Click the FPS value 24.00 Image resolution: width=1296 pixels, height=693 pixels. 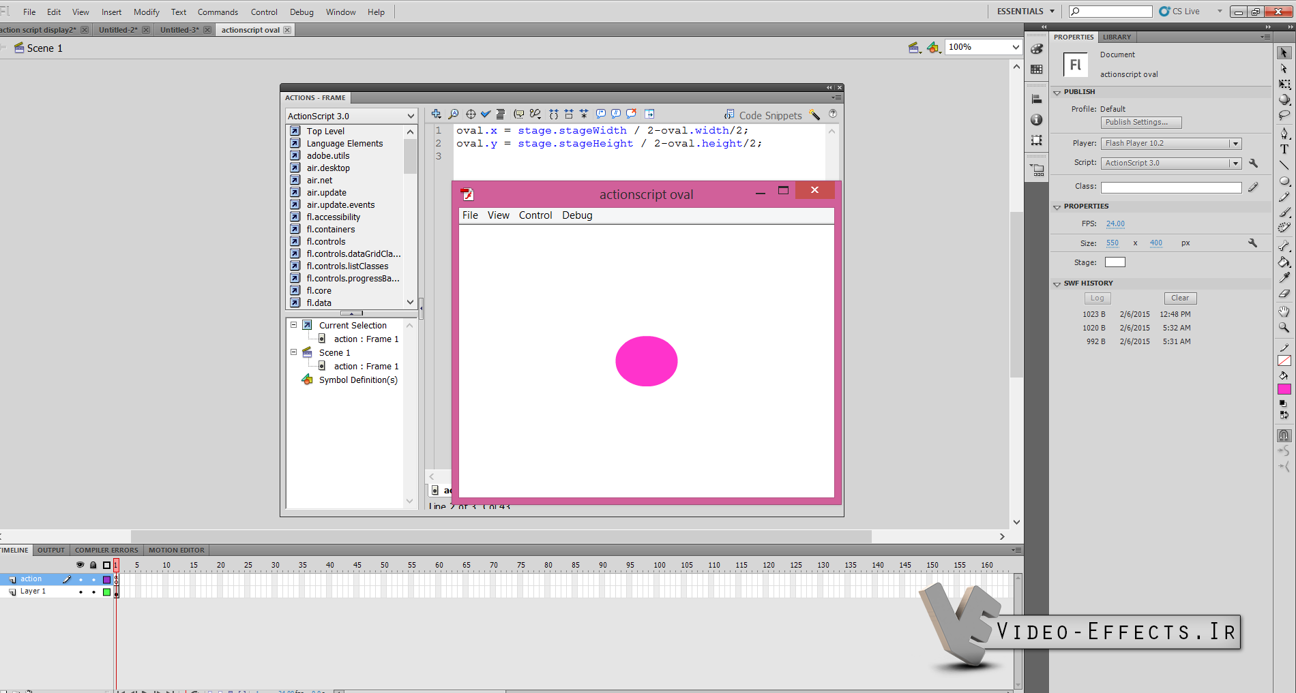[1115, 224]
